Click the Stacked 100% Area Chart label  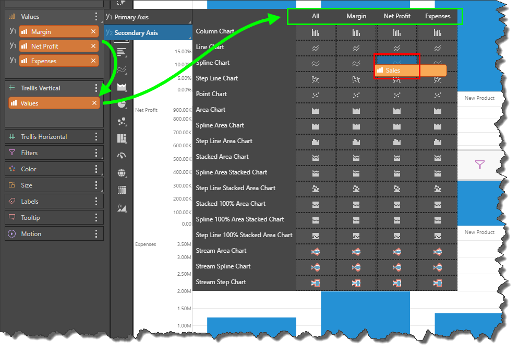(x=231, y=204)
